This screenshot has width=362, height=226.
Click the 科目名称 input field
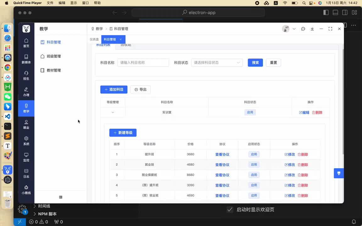pyautogui.click(x=143, y=62)
